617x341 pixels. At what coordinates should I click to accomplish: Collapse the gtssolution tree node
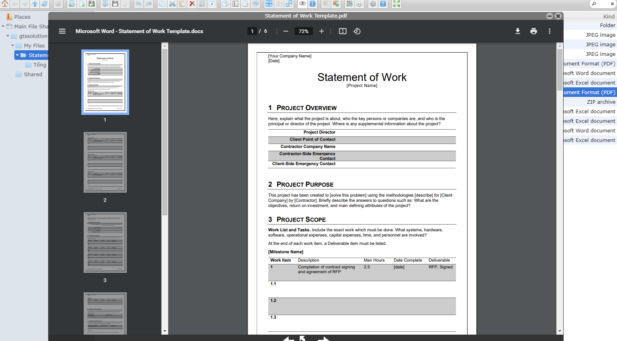[x=8, y=36]
